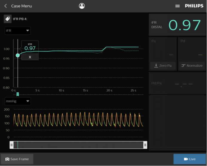The image size is (207, 166).
Task: Expand the iFR mode dropdown
Action: [18, 31]
